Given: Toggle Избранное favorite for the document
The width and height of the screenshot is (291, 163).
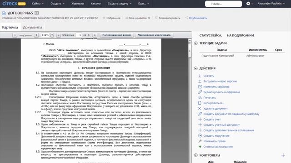Looking at the screenshot, I should tap(112, 18).
